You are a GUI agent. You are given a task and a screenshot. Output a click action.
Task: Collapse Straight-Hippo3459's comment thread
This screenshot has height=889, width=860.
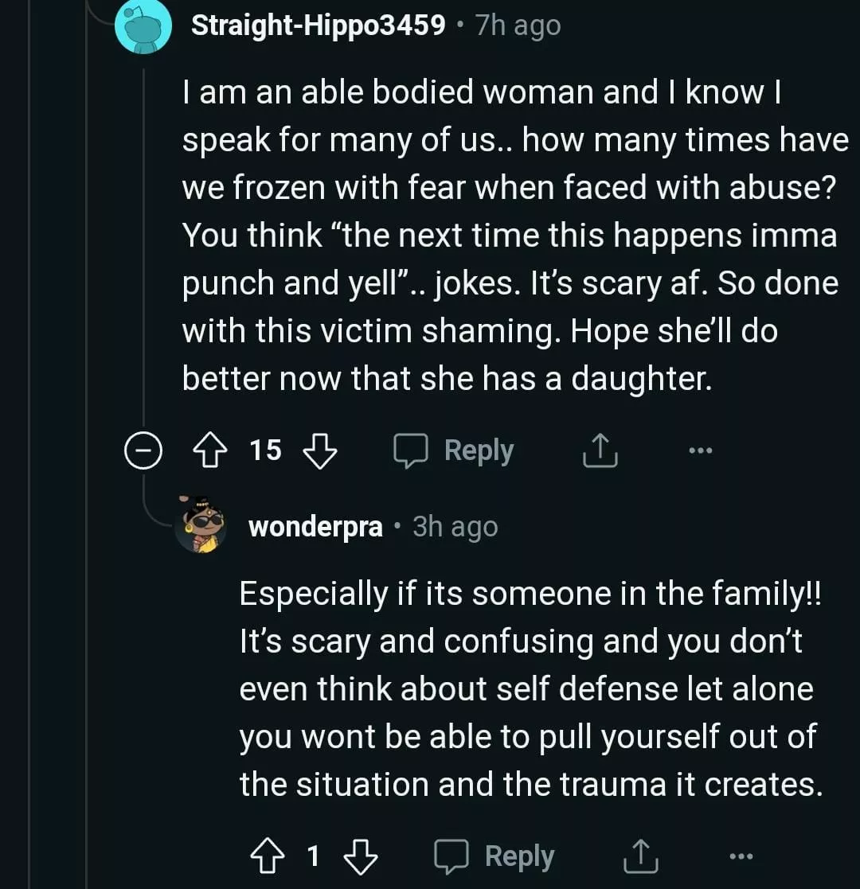tap(143, 451)
